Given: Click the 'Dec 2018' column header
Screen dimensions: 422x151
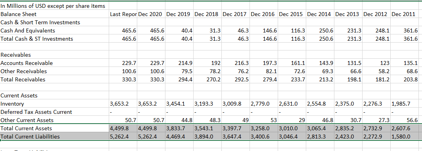Looking at the screenshot, I should pos(207,14).
